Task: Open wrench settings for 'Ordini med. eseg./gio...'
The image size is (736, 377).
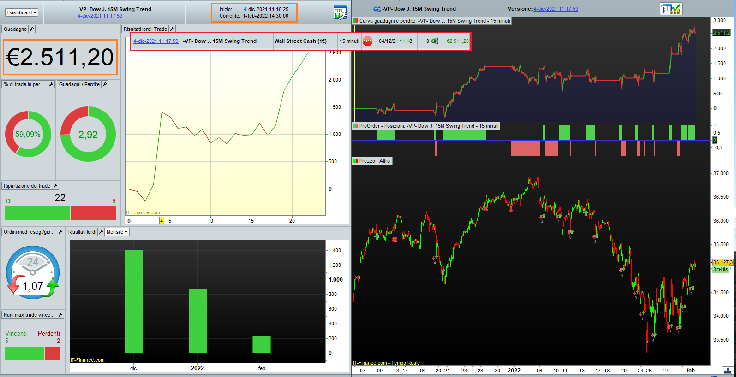Action: click(60, 232)
